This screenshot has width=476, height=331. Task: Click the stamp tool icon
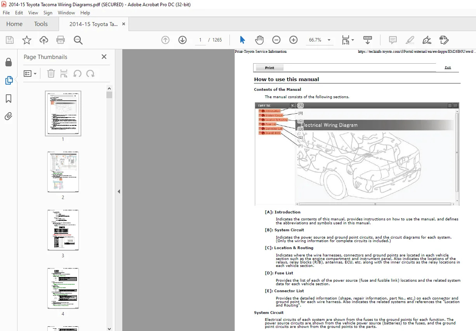pos(444,40)
